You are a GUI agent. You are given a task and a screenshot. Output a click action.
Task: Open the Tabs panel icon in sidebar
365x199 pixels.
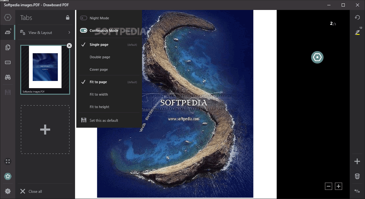point(8,32)
